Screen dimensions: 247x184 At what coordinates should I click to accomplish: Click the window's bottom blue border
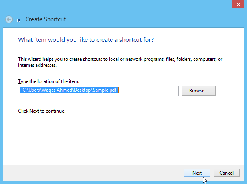click(x=118, y=182)
